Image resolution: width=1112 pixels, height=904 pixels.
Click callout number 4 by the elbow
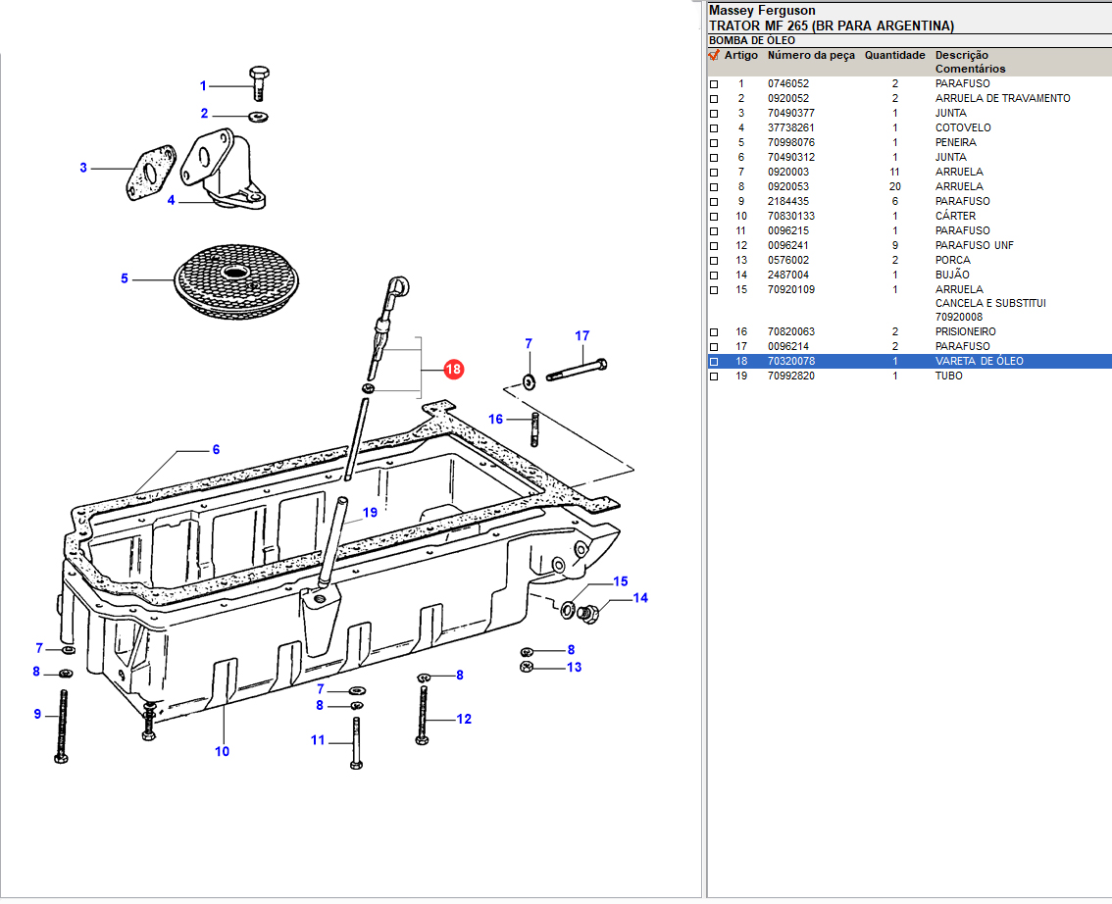[x=171, y=201]
